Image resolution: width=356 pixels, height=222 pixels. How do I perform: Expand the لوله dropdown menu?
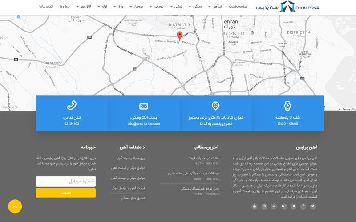(x=102, y=7)
